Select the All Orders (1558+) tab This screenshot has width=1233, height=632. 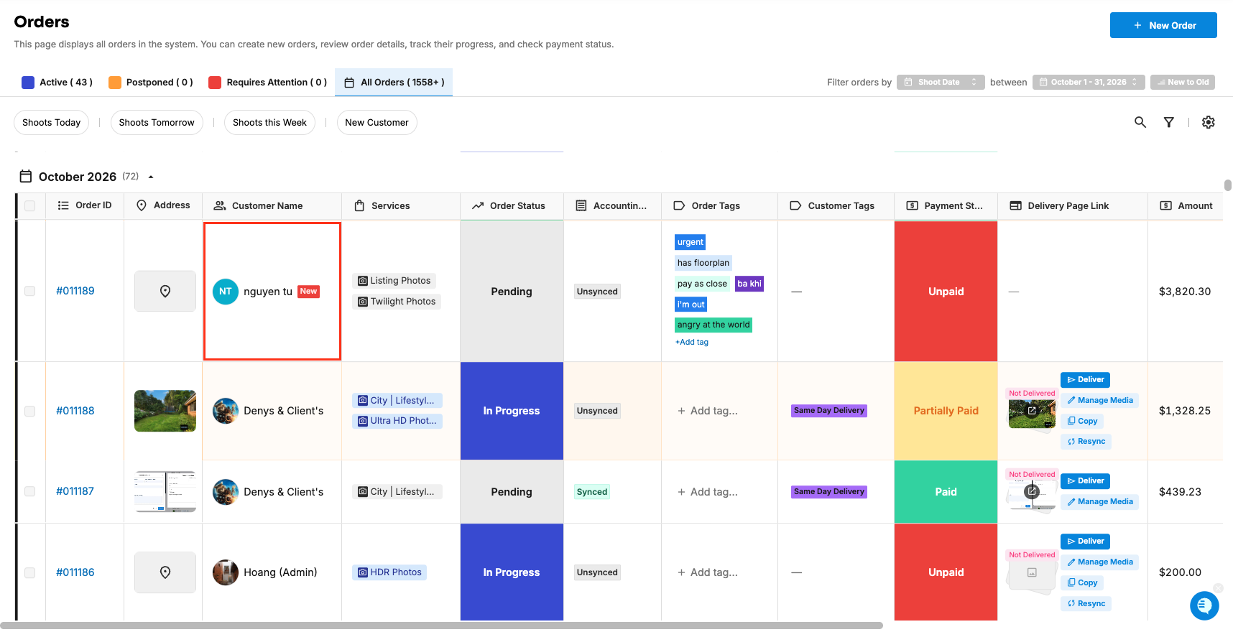pos(394,82)
